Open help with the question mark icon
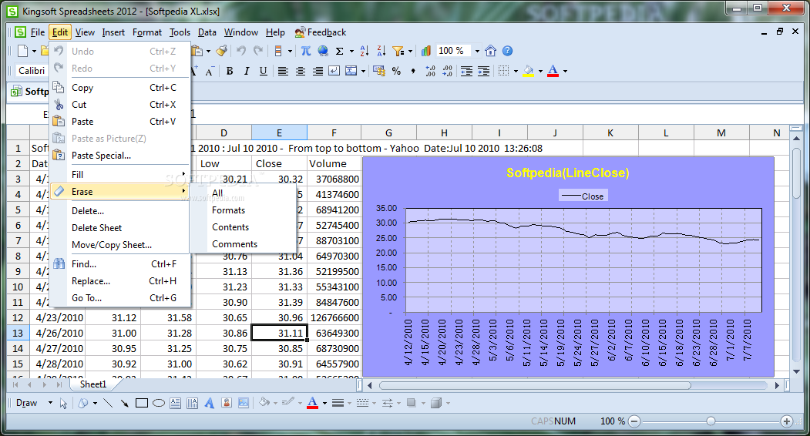 pyautogui.click(x=507, y=51)
